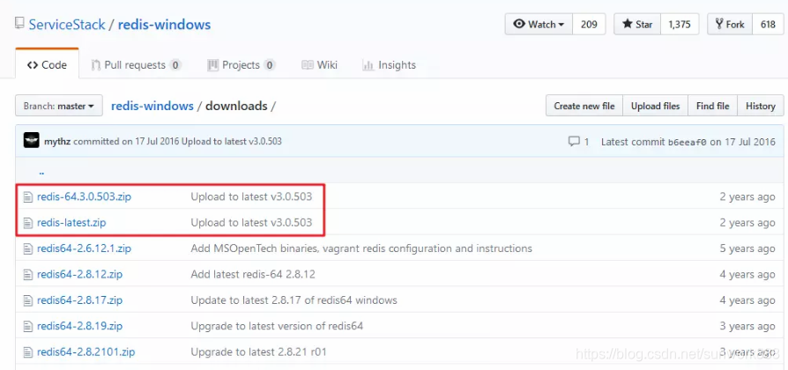The image size is (788, 370).
Task: Open the redis64-2.8.12.zip file
Action: [x=79, y=275]
